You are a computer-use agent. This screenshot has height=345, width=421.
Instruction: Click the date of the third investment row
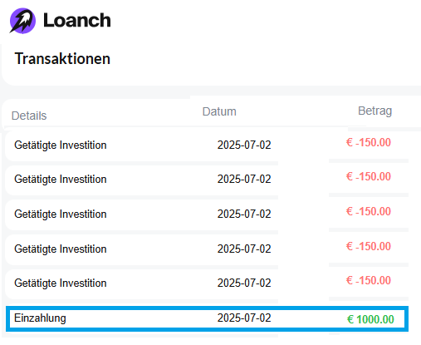(244, 214)
